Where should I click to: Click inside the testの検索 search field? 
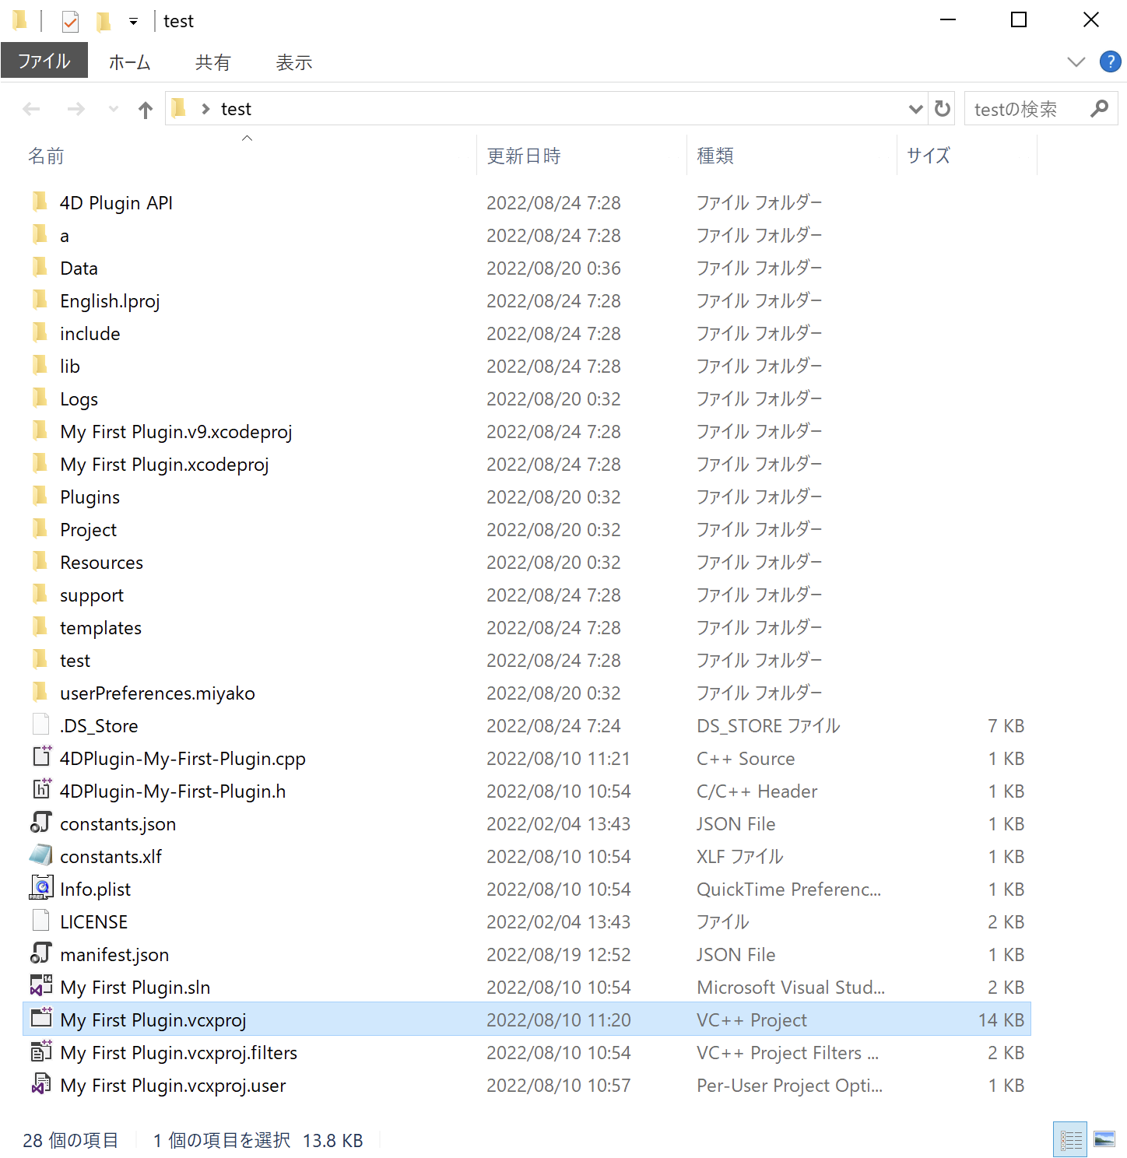tap(1020, 108)
